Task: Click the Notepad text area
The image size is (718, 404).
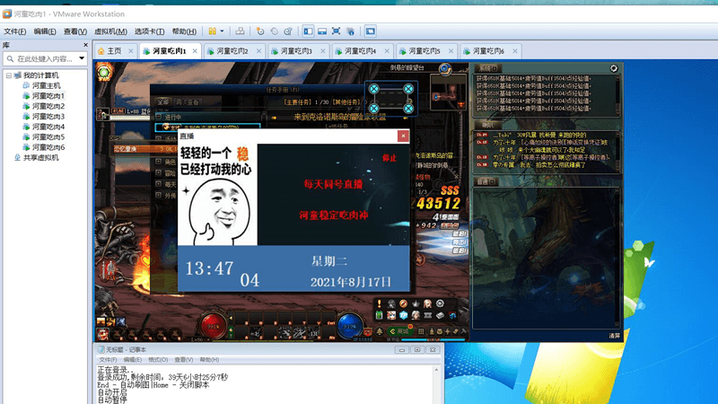Action: point(264,385)
